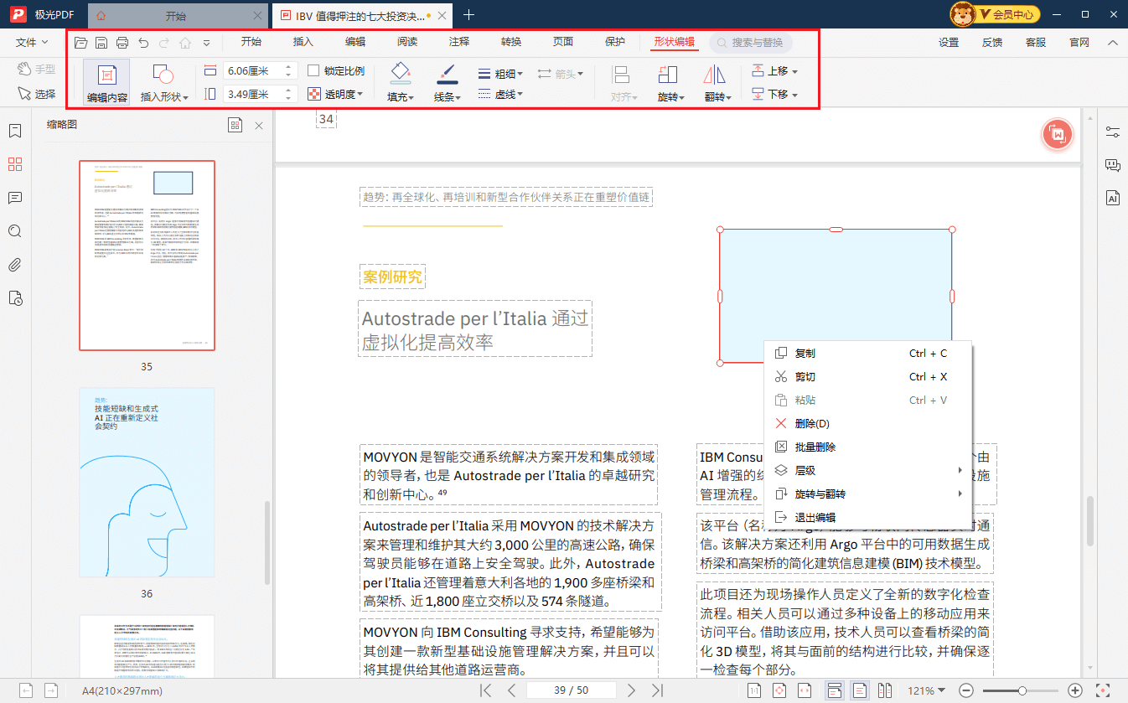Open the bookmarks panel in left sidebar

(x=14, y=132)
